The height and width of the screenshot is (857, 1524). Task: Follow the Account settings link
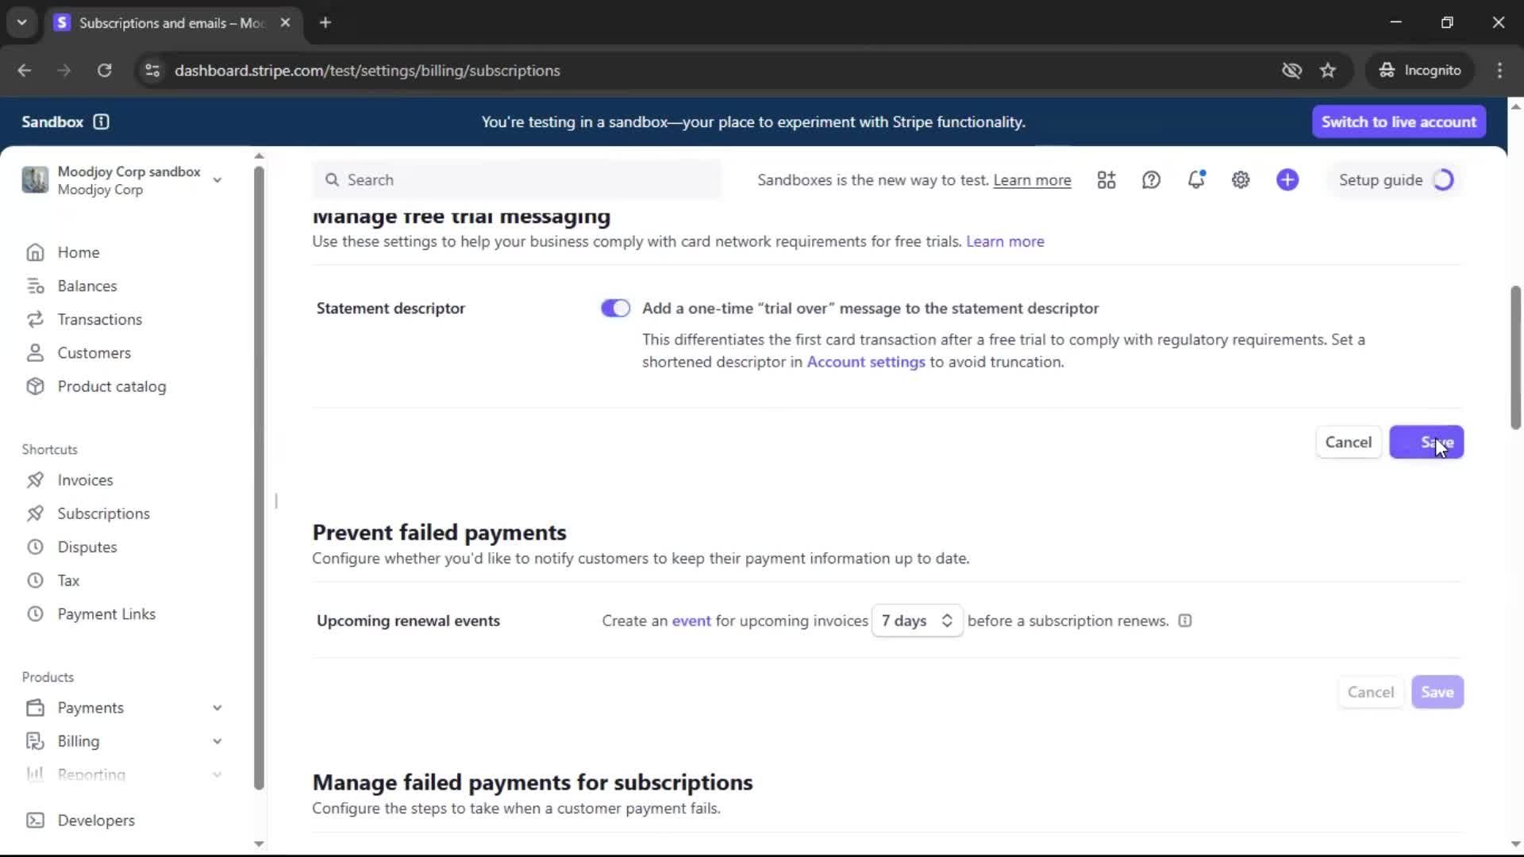(x=865, y=362)
